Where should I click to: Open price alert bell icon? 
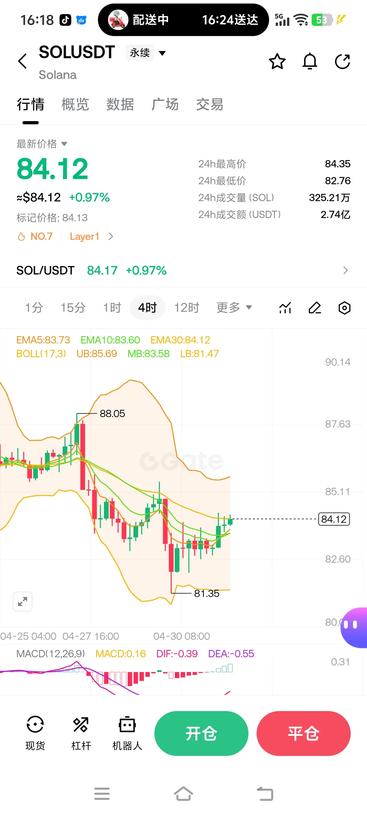point(310,61)
